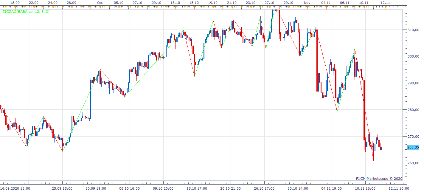Click the 300,00 price axis label
The height and width of the screenshot is (192, 424).
click(x=413, y=56)
